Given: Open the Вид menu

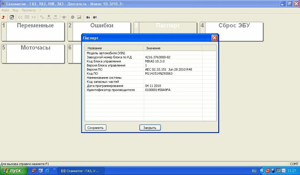Looking at the screenshot, I should pyautogui.click(x=15, y=10).
